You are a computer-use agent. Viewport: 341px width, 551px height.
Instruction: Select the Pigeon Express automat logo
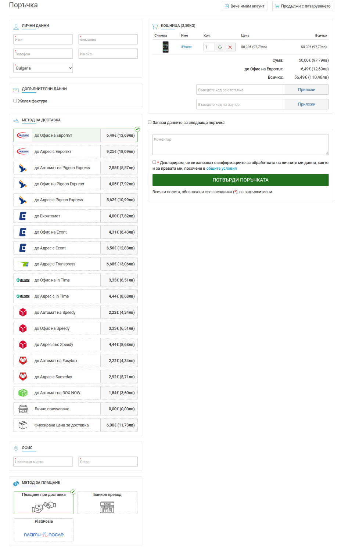[x=23, y=168]
